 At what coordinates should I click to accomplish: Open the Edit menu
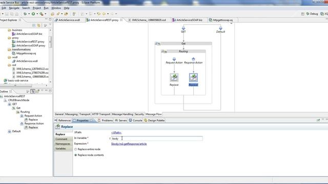coord(4,8)
